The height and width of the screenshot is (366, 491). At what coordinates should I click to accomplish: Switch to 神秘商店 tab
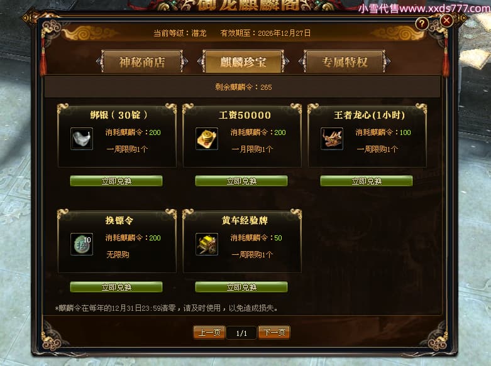point(142,62)
